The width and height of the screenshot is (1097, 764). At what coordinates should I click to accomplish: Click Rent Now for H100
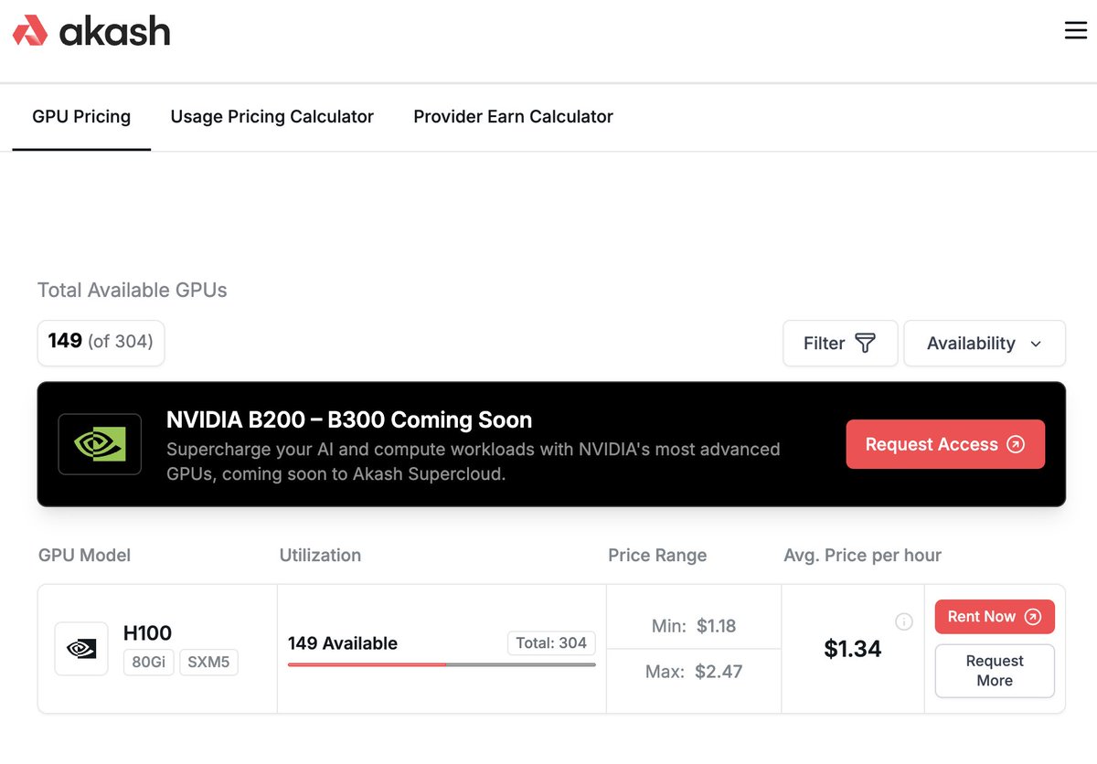tap(995, 617)
